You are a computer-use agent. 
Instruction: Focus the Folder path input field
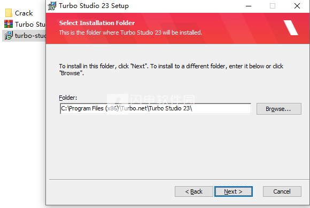coord(156,109)
